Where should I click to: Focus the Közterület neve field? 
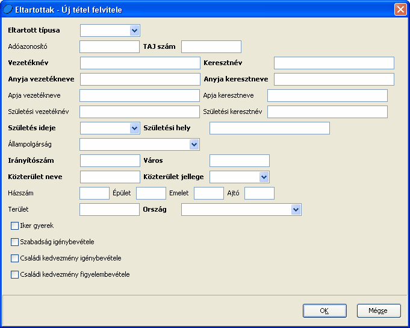(110, 177)
